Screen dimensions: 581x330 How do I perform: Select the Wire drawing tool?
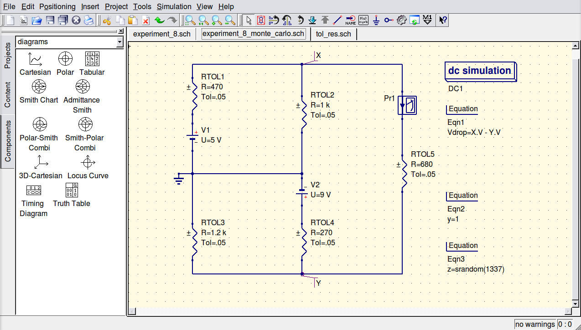click(337, 20)
